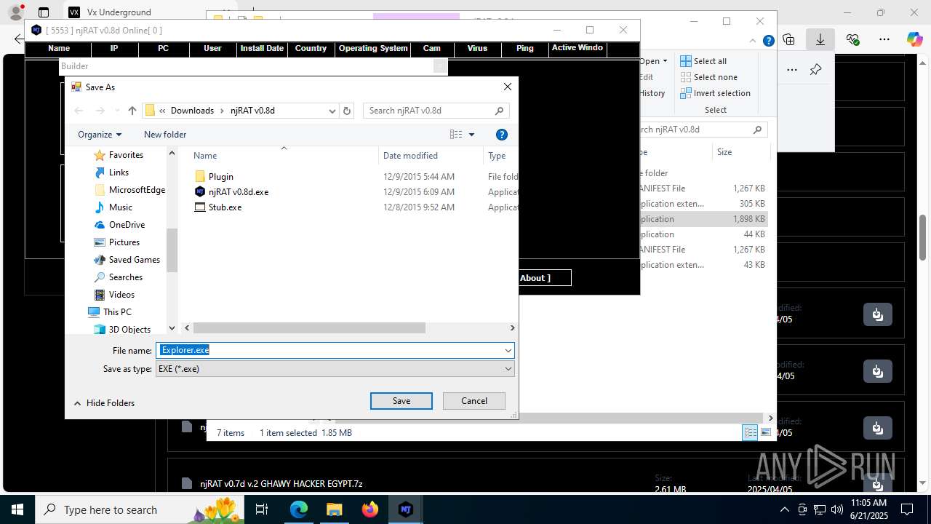Viewport: 931px width, 524px height.
Task: Click the Country column in njRAT window
Action: tap(311, 49)
